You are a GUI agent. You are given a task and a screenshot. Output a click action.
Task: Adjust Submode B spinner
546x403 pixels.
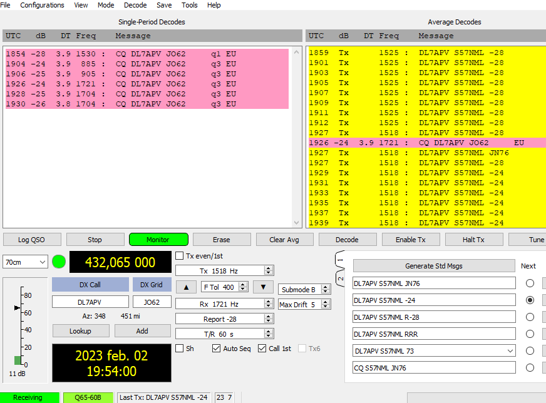point(325,289)
